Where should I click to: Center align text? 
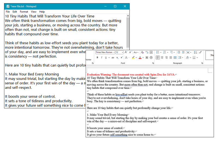(x=162, y=57)
